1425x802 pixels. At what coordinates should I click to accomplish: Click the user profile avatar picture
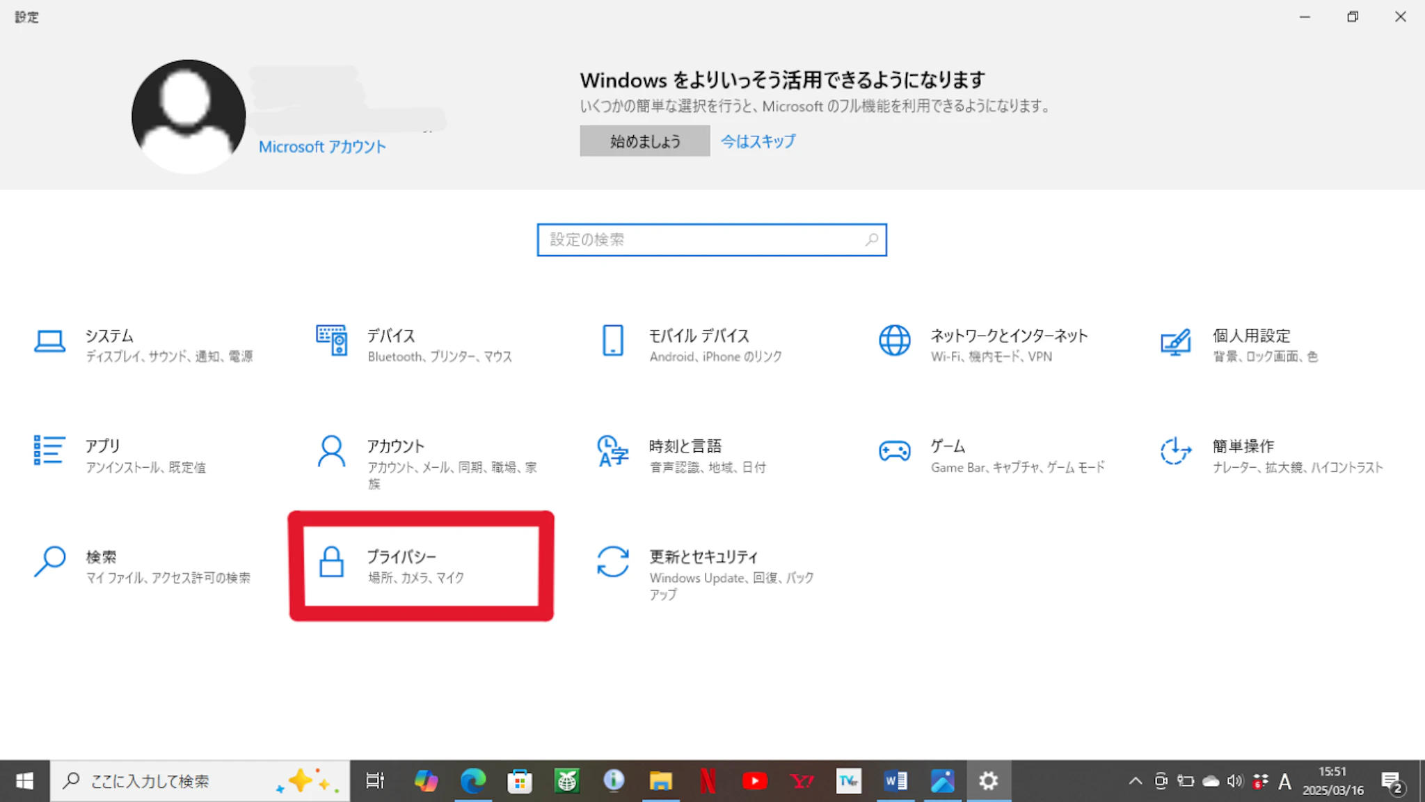(188, 116)
